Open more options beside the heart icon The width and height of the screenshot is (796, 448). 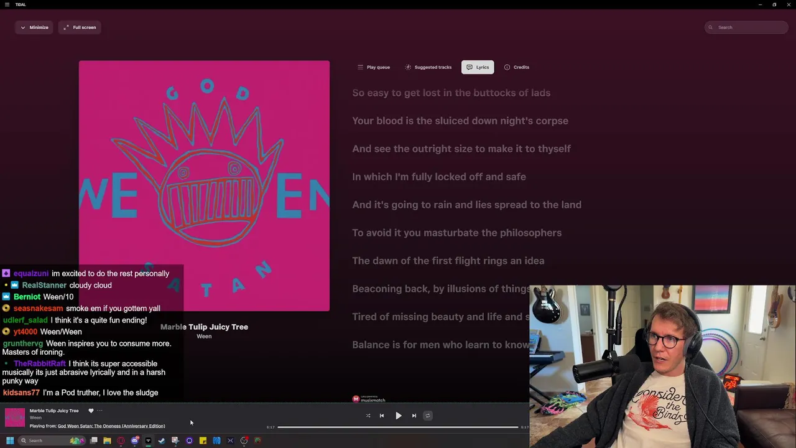pyautogui.click(x=99, y=411)
